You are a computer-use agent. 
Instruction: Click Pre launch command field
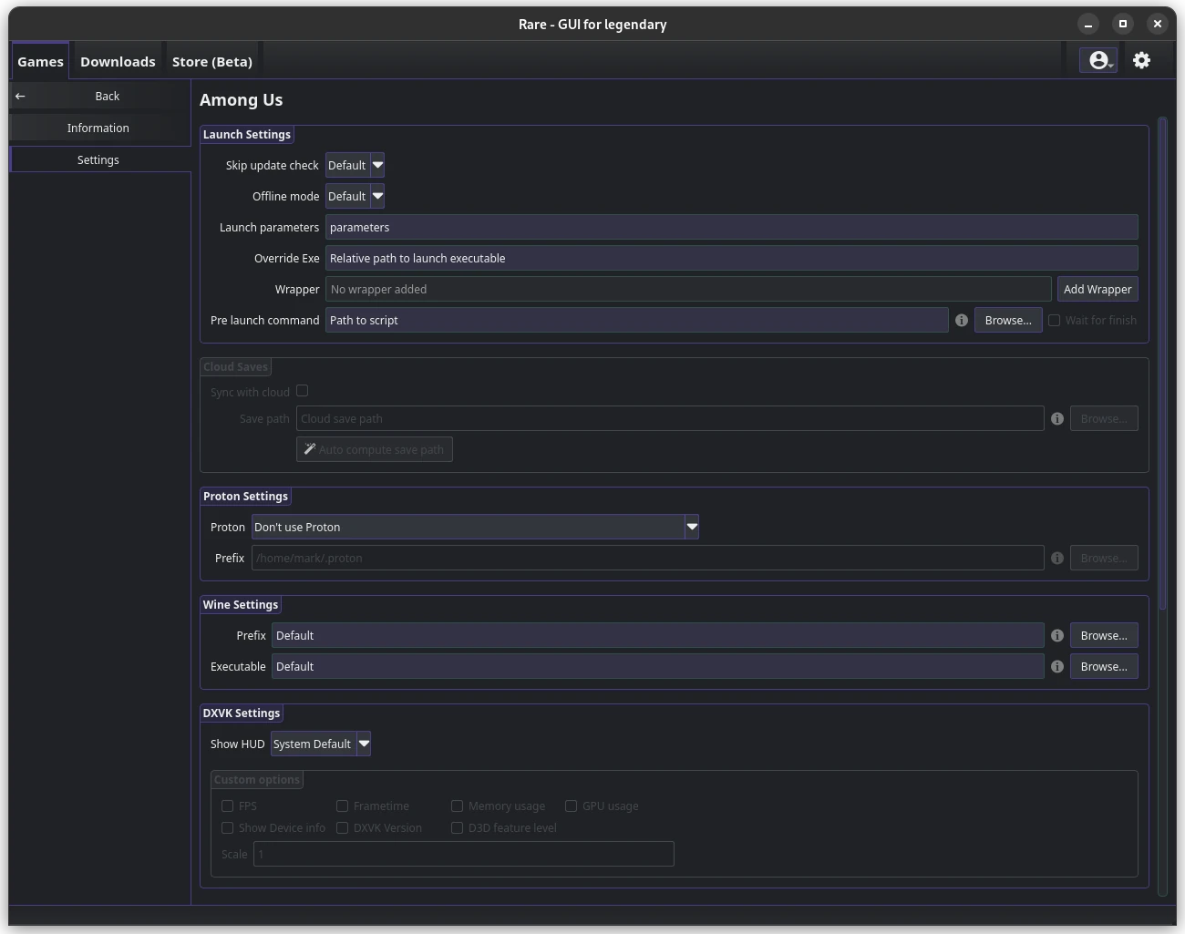click(x=637, y=320)
